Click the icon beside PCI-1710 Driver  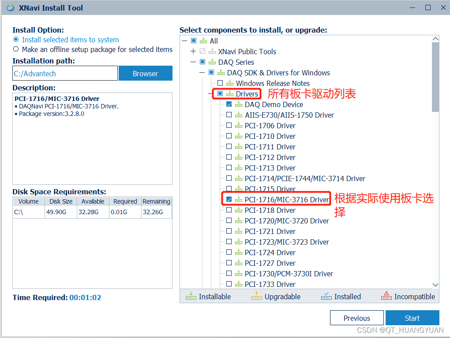(x=239, y=136)
